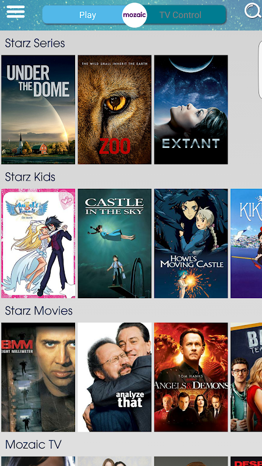Image resolution: width=262 pixels, height=466 pixels.
Task: Switch to Play mode
Action: 88,15
